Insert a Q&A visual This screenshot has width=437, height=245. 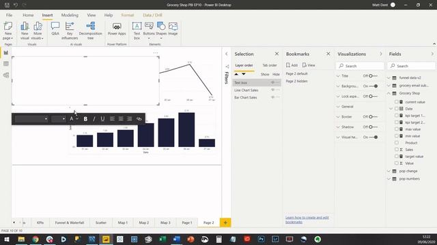tap(55, 29)
